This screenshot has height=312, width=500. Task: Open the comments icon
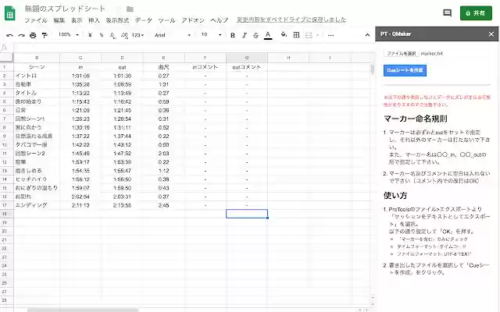(447, 13)
